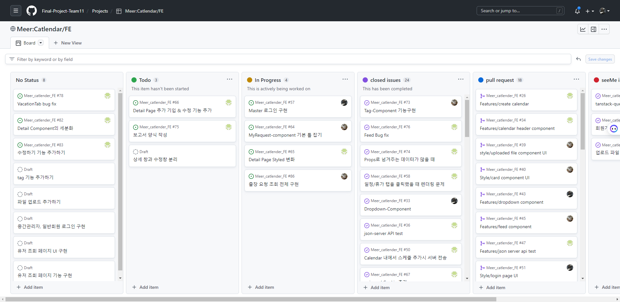Toggle the project side panel icon
The height and width of the screenshot is (302, 620).
pyautogui.click(x=594, y=29)
